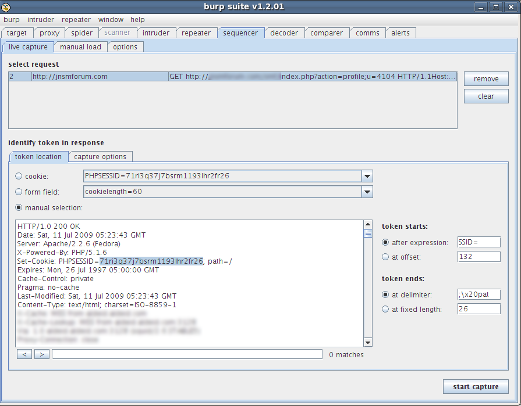Switch to the manual load tab
Screen dimensions: 521x406
80,46
